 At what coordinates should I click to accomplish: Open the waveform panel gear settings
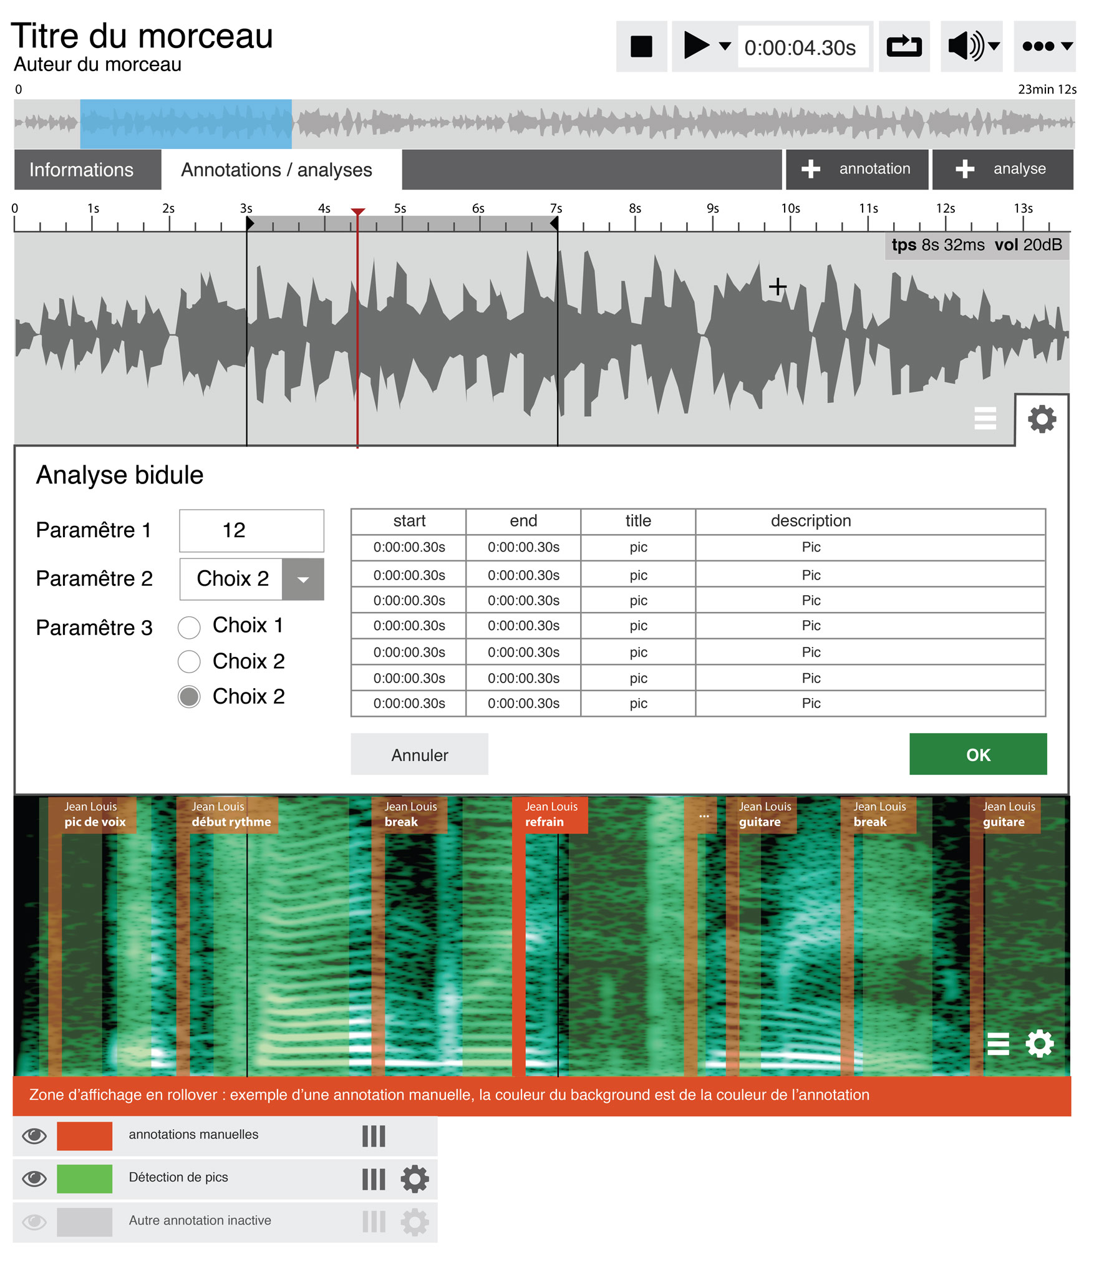coord(1042,419)
